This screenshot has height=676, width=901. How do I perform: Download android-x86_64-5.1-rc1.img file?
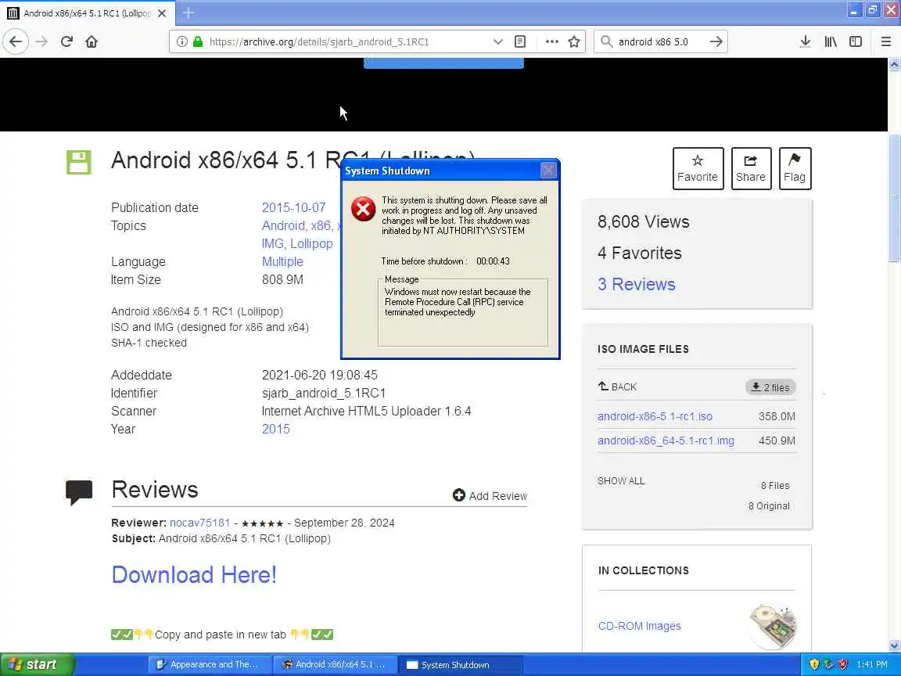pyautogui.click(x=666, y=441)
